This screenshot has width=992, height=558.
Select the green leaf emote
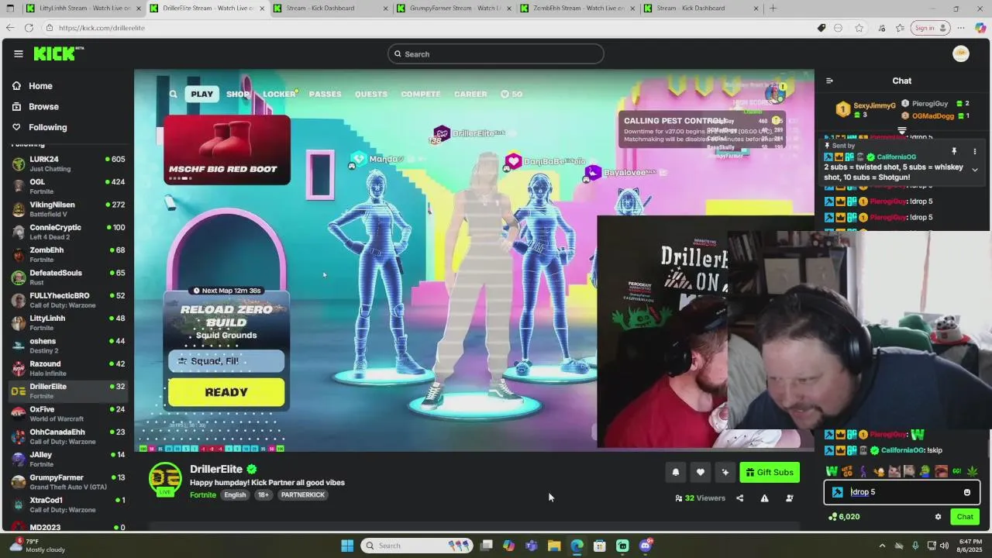coord(973,471)
